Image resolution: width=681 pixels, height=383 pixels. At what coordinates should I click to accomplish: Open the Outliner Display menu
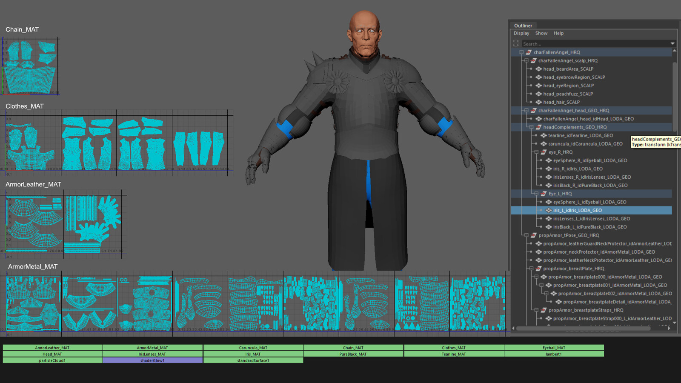point(521,33)
